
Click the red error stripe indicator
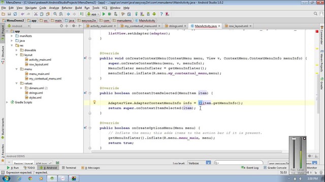tap(317, 31)
